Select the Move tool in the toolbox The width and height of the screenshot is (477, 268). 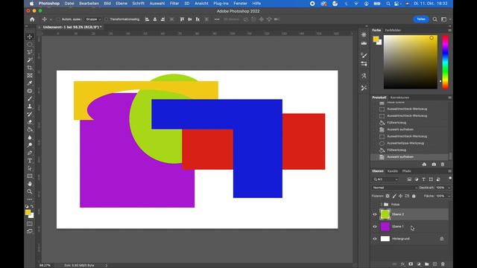(30, 36)
